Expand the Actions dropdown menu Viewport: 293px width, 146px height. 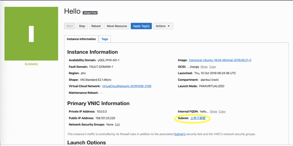click(x=163, y=26)
